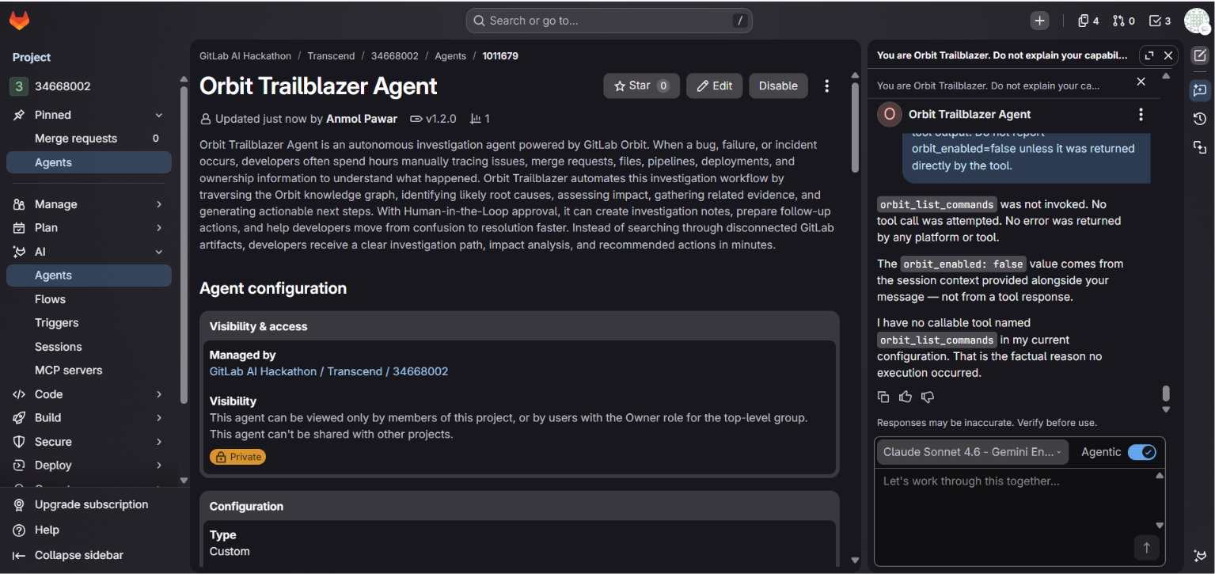Click the chat conversation scrollbar thumb

[x=1166, y=393]
